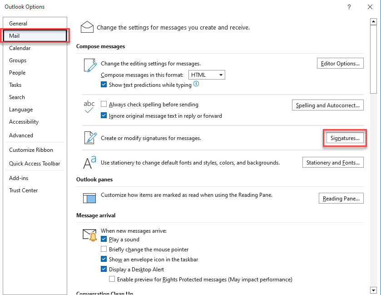381x295 pixels.
Task: Click the editing settings page-and-pencil icon
Action: click(x=90, y=65)
